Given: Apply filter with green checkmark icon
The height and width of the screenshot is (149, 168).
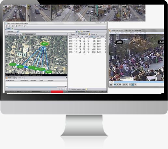Looking at the screenshot, I should tap(79, 31).
